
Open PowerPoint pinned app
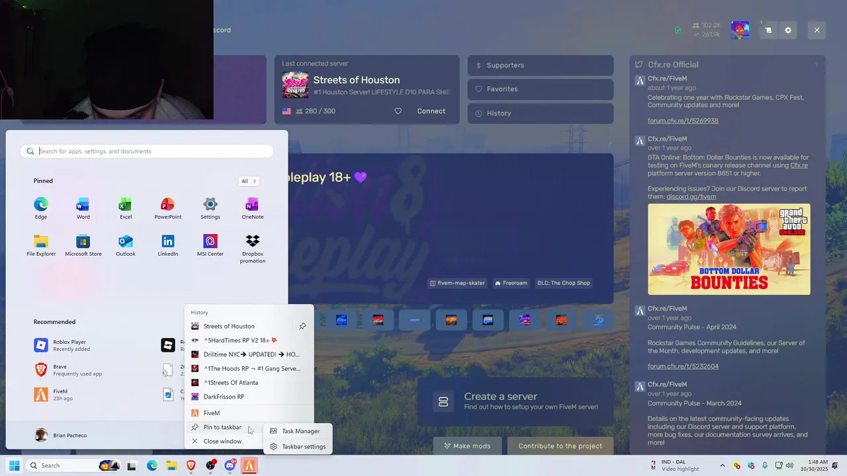pyautogui.click(x=167, y=208)
